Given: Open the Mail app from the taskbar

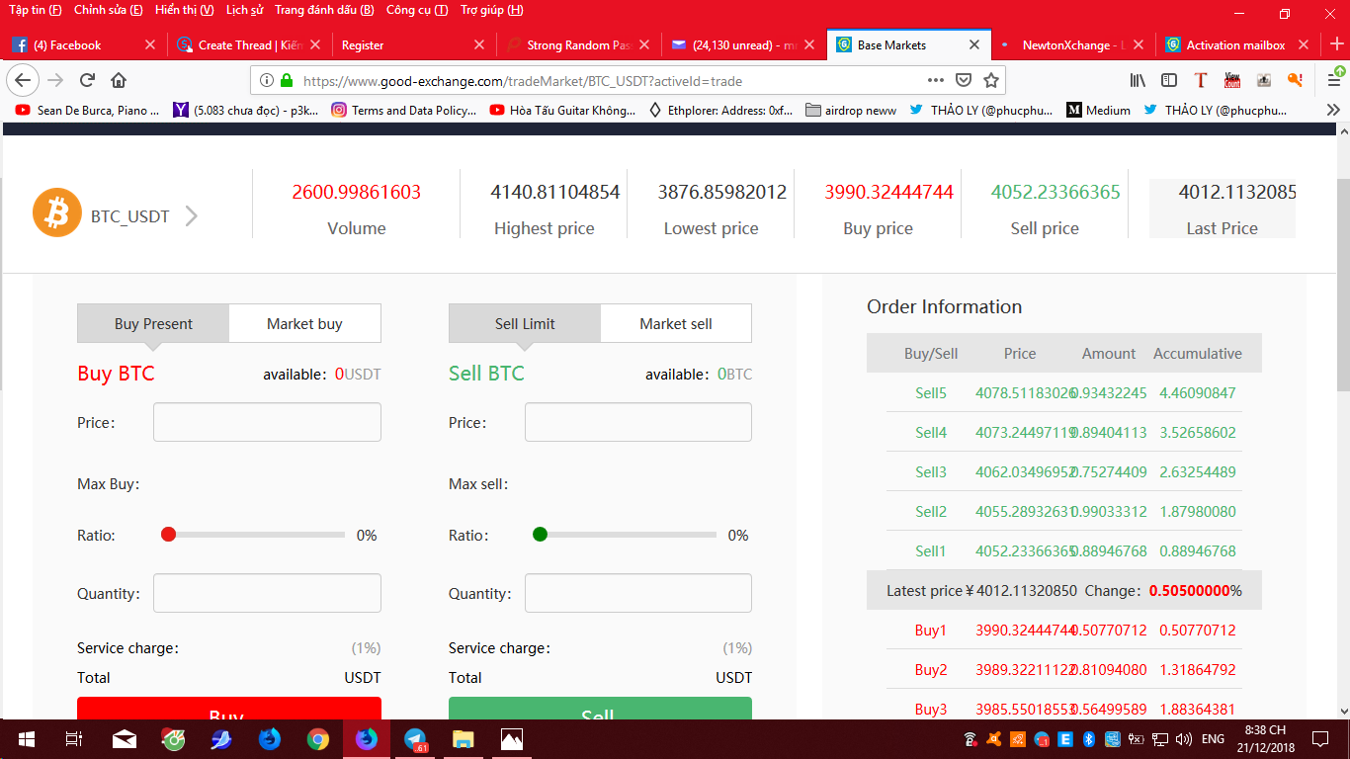Looking at the screenshot, I should (125, 739).
